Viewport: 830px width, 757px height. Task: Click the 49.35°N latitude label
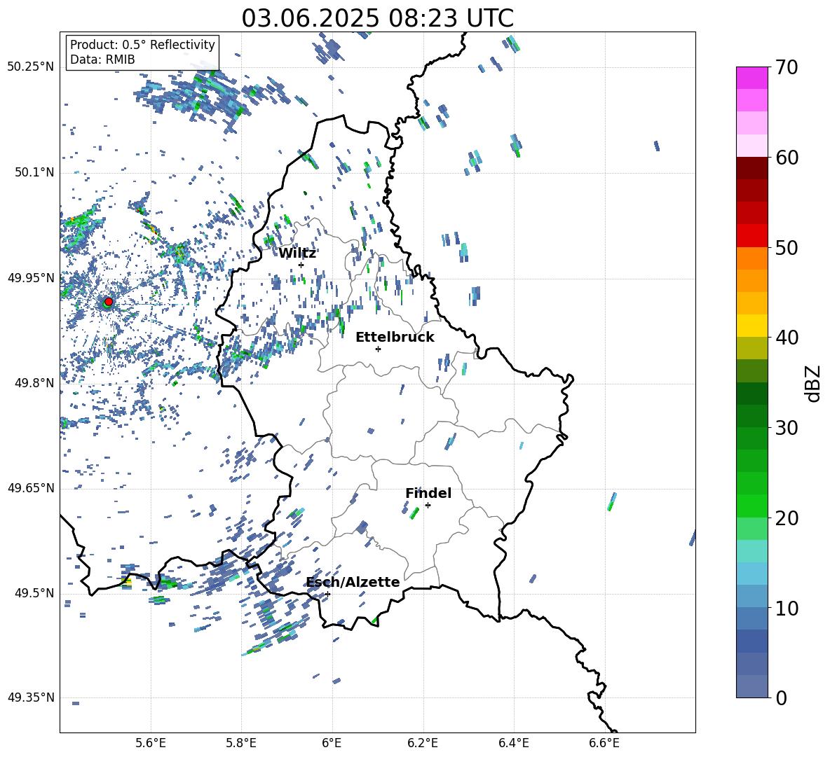pyautogui.click(x=31, y=697)
